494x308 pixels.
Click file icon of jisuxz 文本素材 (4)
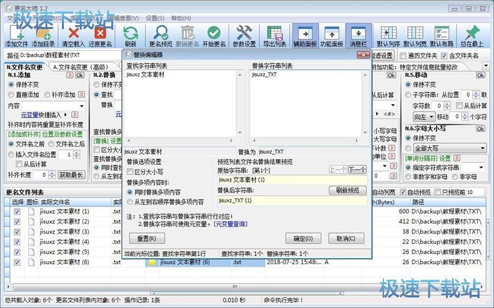[x=31, y=242]
